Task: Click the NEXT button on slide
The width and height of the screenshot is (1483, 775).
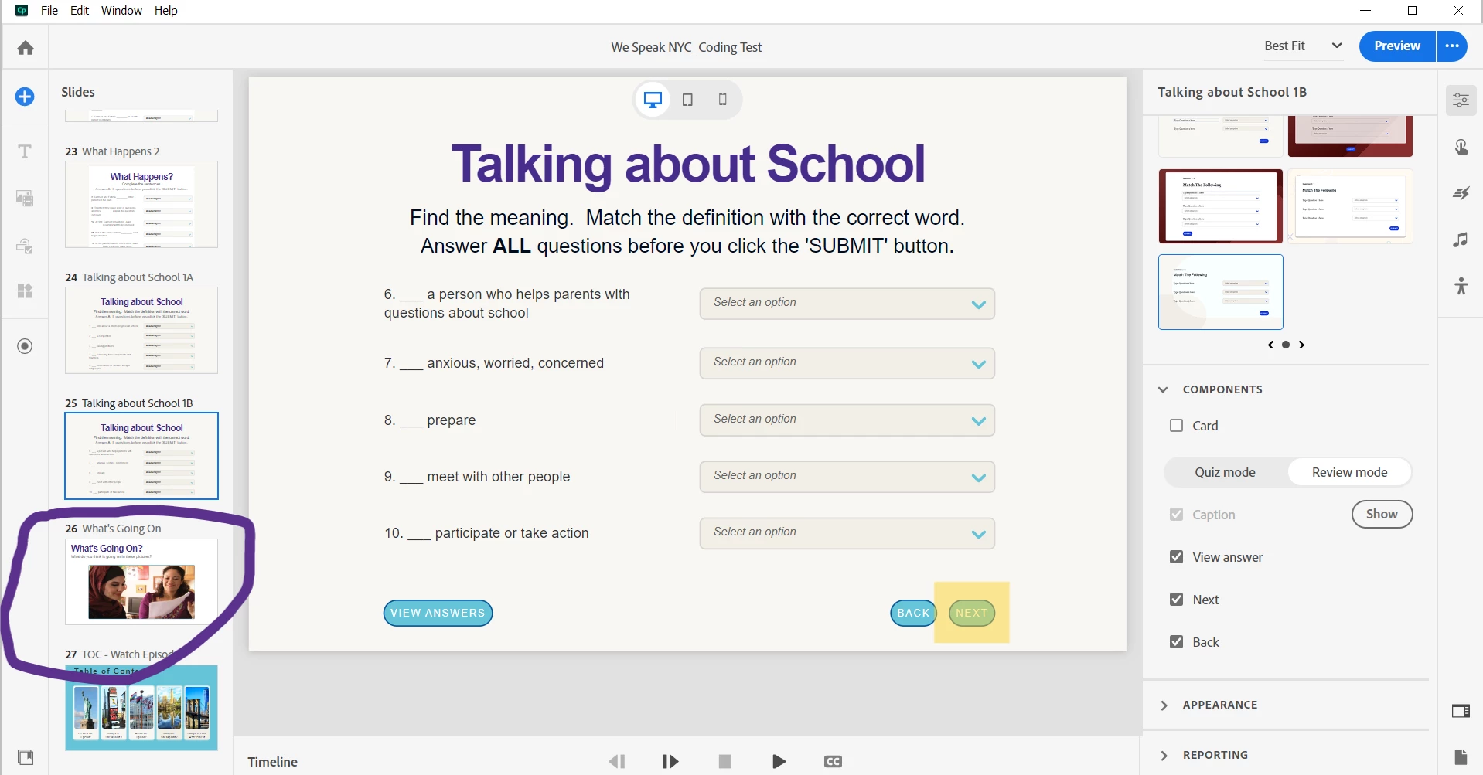Action: [x=971, y=613]
